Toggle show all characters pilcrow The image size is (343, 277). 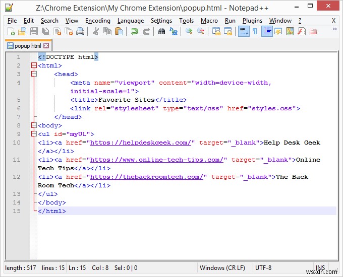pyautogui.click(x=255, y=31)
